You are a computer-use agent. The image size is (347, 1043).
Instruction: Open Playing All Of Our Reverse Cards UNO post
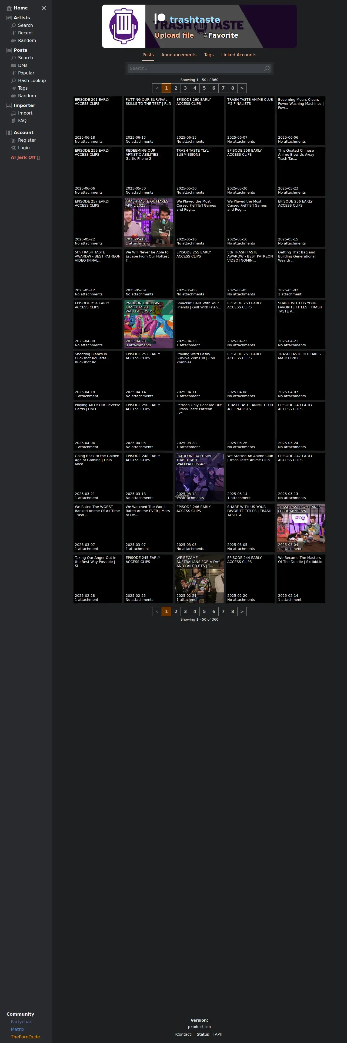(x=98, y=426)
